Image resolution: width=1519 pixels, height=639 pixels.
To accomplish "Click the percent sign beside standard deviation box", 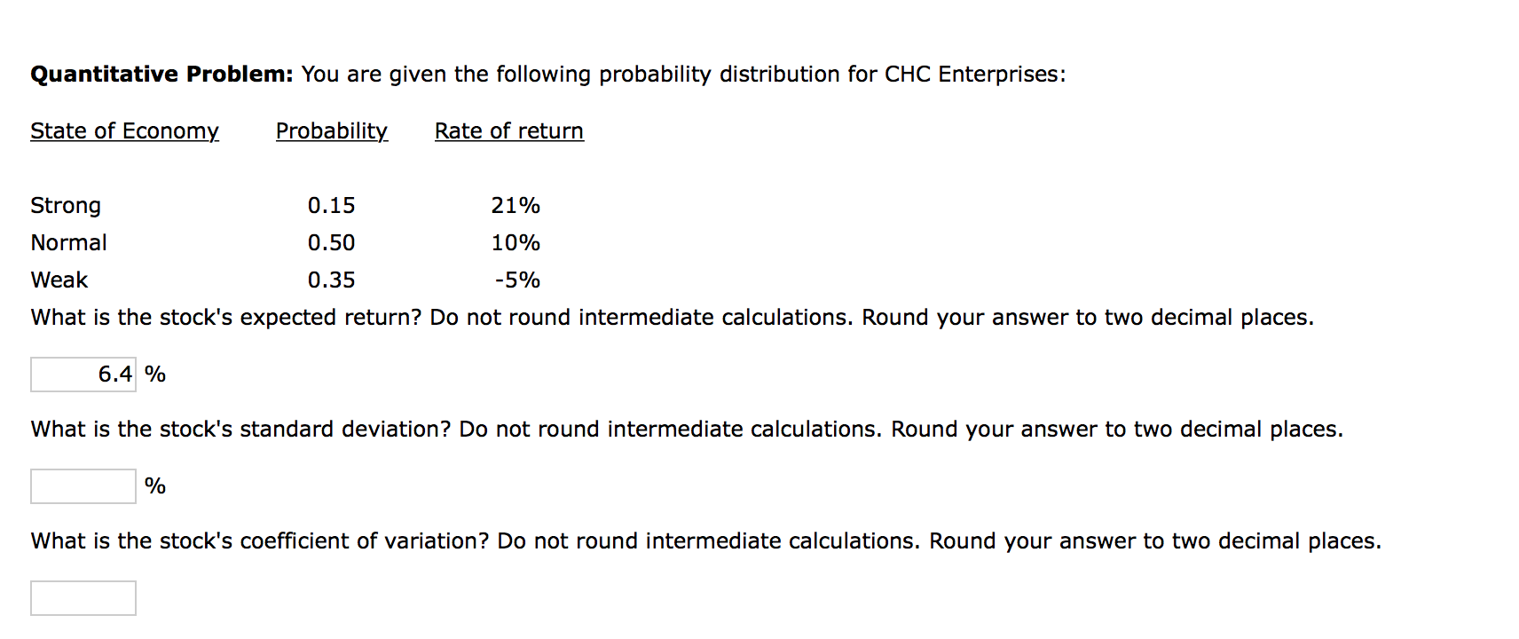I will coord(155,485).
